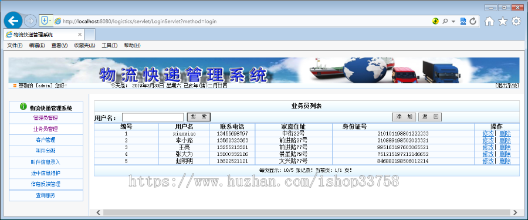Go back with the browser Back arrow

(x=13, y=21)
